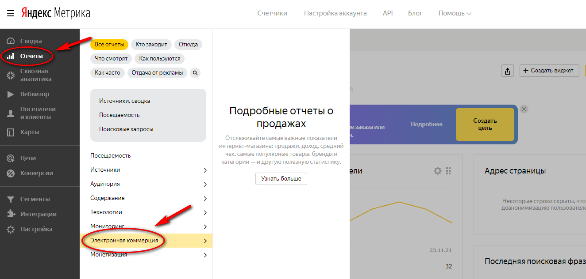
Task: Select Содержание in the reports list
Action: pos(108,198)
